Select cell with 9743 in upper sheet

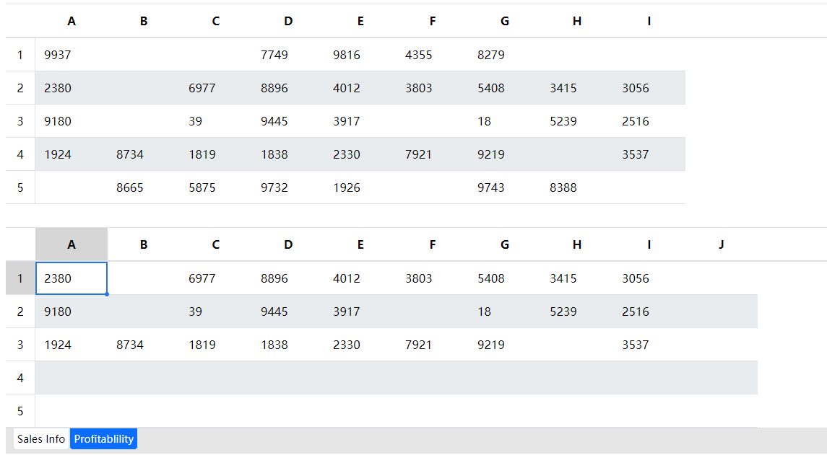click(x=505, y=187)
